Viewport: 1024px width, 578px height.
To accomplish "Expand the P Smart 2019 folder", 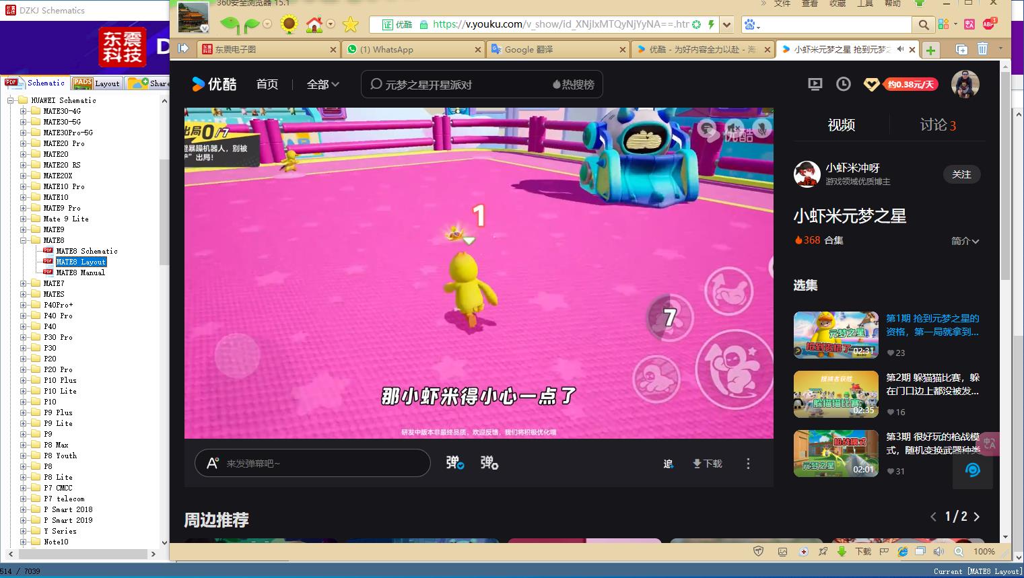I will coord(24,520).
